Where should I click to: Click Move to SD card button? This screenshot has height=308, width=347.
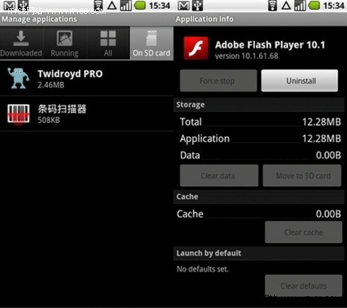pos(302,176)
